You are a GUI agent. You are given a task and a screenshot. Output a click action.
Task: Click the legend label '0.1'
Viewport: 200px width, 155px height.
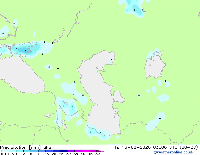coord(3,154)
